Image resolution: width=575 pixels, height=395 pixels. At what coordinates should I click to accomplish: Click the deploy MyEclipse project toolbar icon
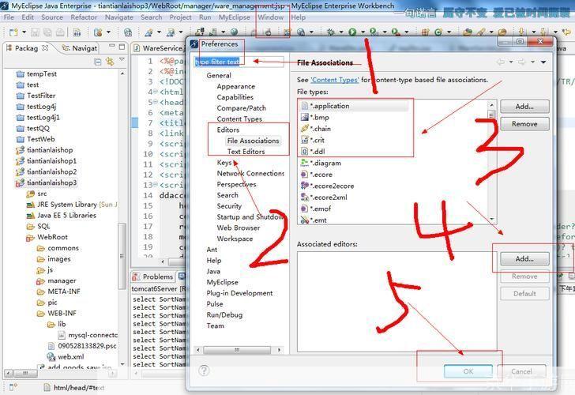[x=200, y=32]
